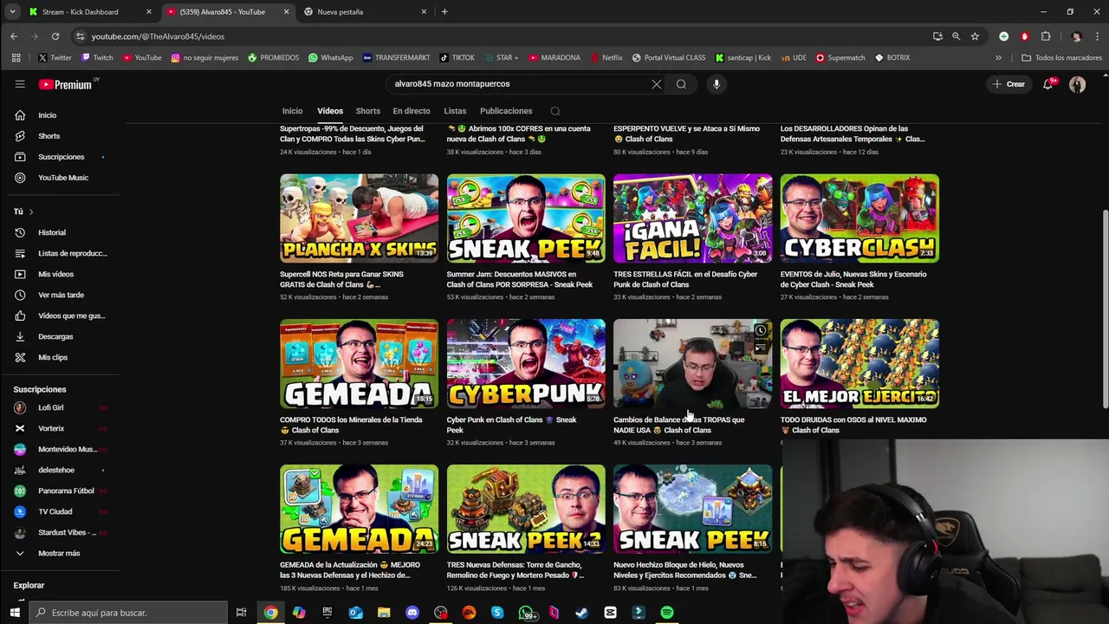This screenshot has height=624, width=1109.
Task: Open the CYBERCLASH video thumbnail
Action: pyautogui.click(x=859, y=218)
